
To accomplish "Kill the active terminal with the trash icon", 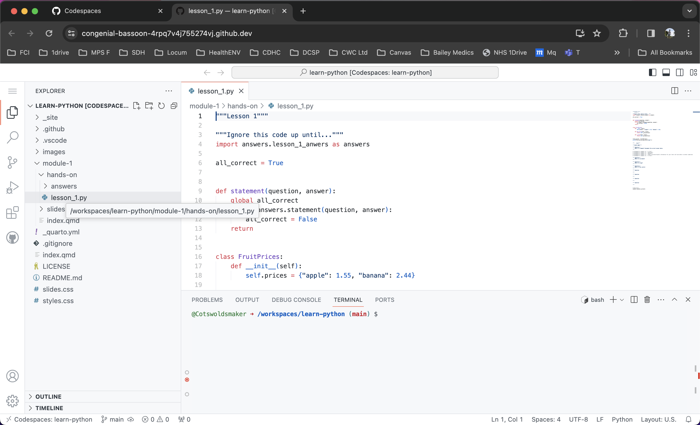I will tap(647, 299).
